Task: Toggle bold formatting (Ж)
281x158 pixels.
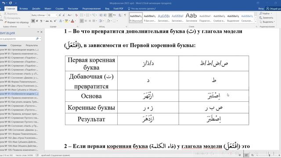Action: 33,21
